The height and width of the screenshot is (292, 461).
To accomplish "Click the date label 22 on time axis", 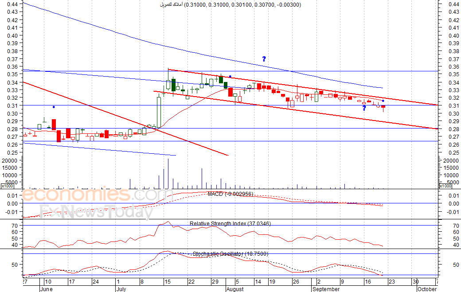I will tap(191, 282).
